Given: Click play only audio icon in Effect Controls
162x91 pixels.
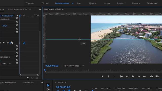Looking at the screenshot, I should click(32, 78).
